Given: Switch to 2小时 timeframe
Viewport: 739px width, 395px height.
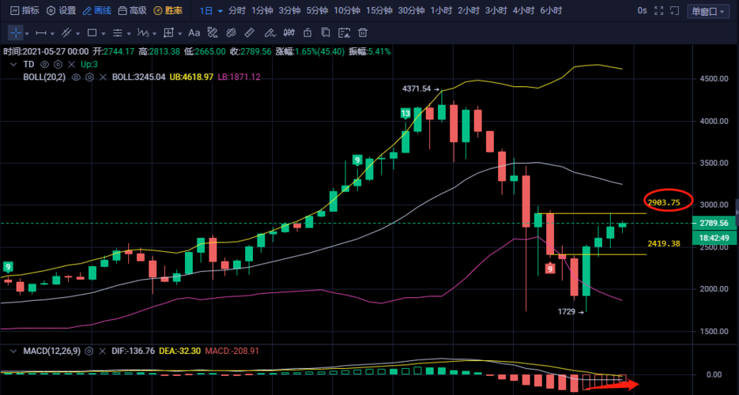Looking at the screenshot, I should (x=469, y=11).
